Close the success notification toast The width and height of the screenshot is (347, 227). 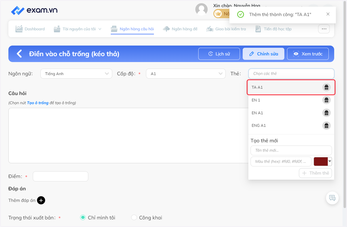click(328, 14)
